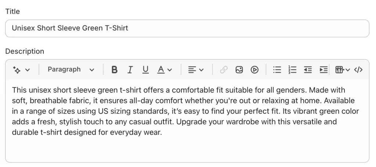
Task: Decrease paragraph indent
Action: (x=308, y=70)
